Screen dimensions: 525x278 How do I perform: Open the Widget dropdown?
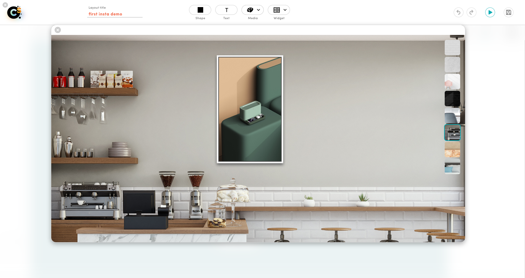[279, 10]
